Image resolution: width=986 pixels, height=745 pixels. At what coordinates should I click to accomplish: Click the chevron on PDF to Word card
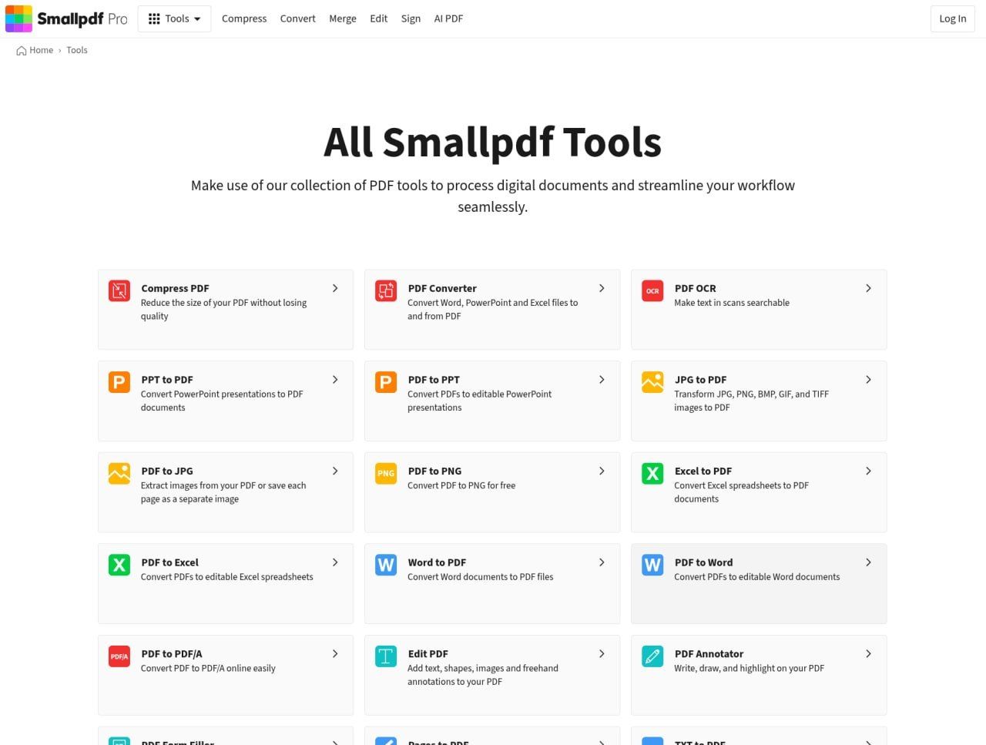tap(868, 562)
